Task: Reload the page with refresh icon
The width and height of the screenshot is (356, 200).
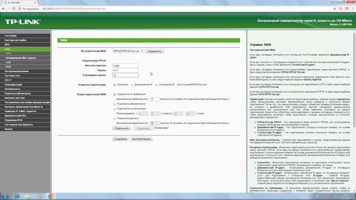Action: click(13, 9)
